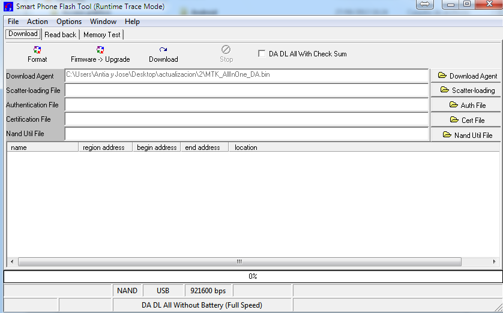Click the Authentication File field
Screen dimensions: 503x313
click(246, 104)
